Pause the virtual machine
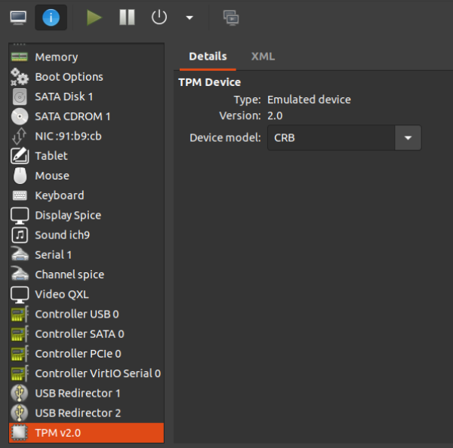Viewport: 453px width, 448px height. [127, 17]
